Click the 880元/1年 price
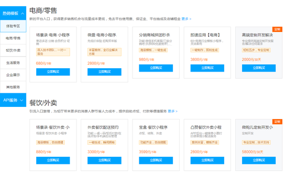 pos(43,152)
